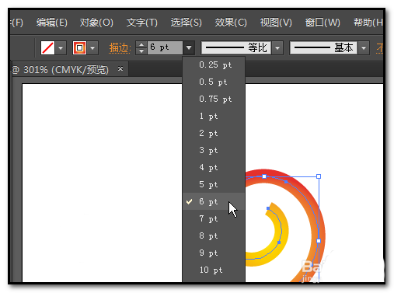Decrease stroke weight with down stepper arrow
Screen dimensions: 394x293
(x=141, y=51)
